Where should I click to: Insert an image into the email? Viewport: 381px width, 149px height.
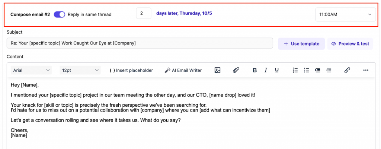pos(218,70)
